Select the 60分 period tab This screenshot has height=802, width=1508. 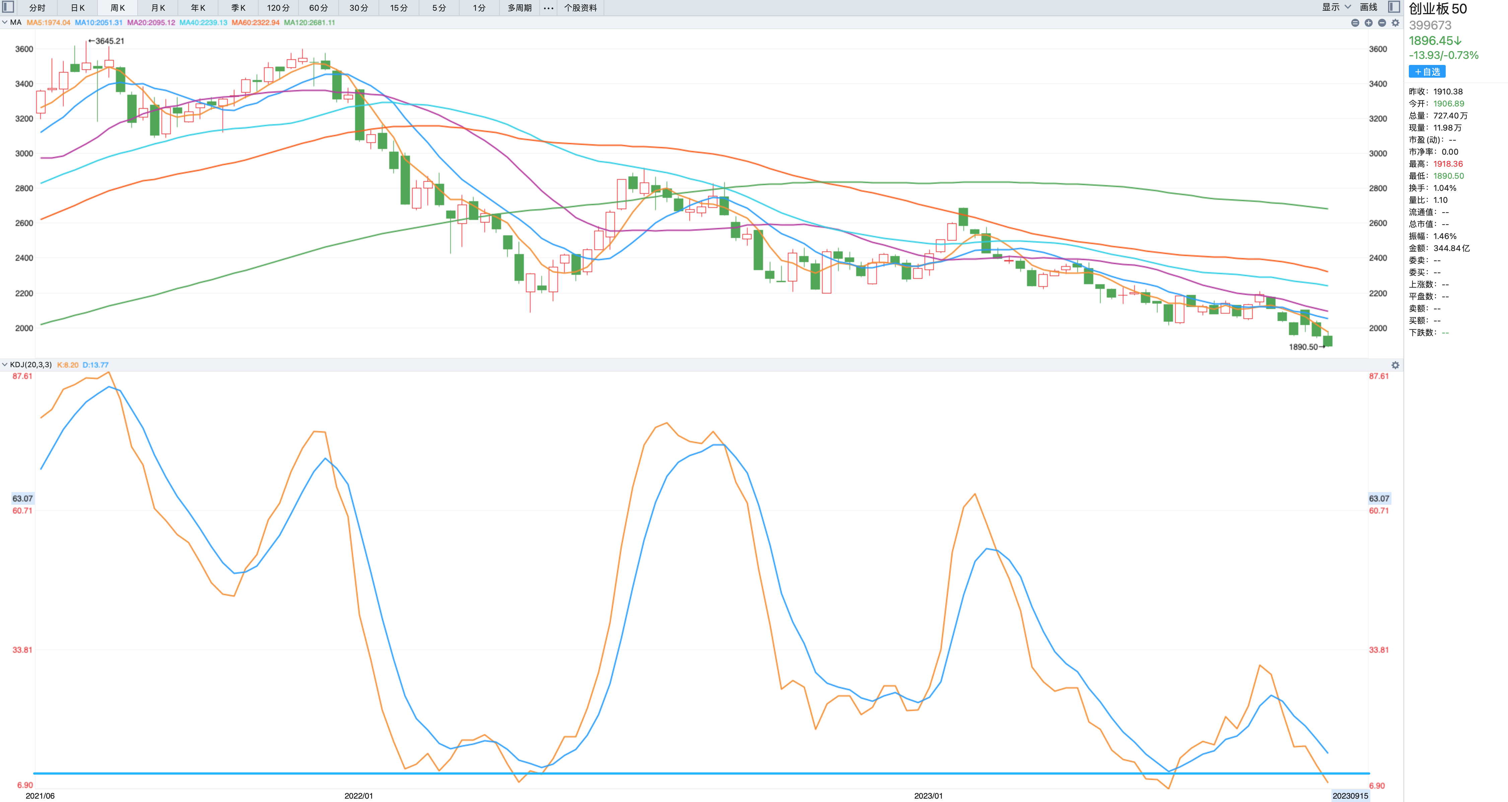[x=319, y=8]
